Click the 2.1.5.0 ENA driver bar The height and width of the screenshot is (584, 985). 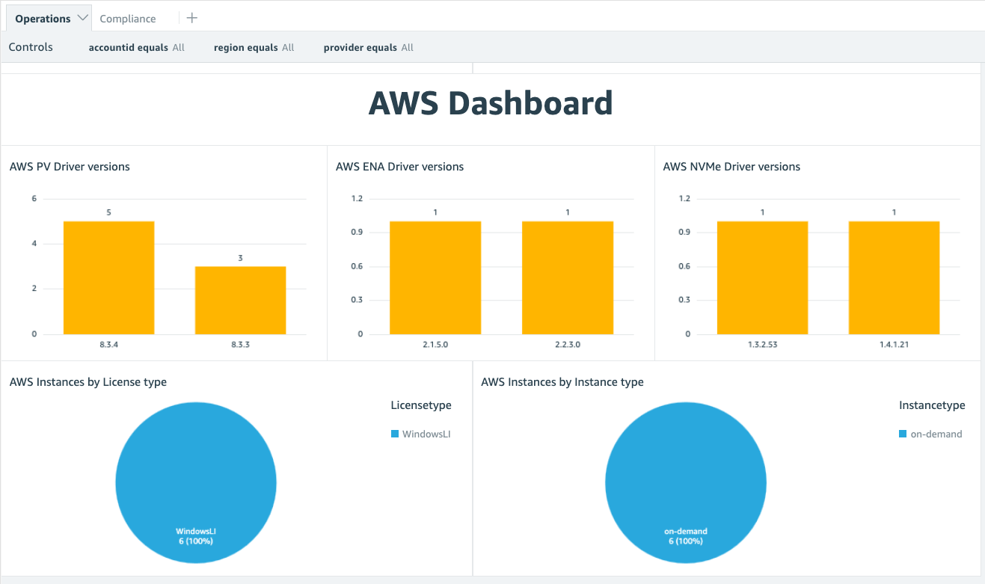435,277
